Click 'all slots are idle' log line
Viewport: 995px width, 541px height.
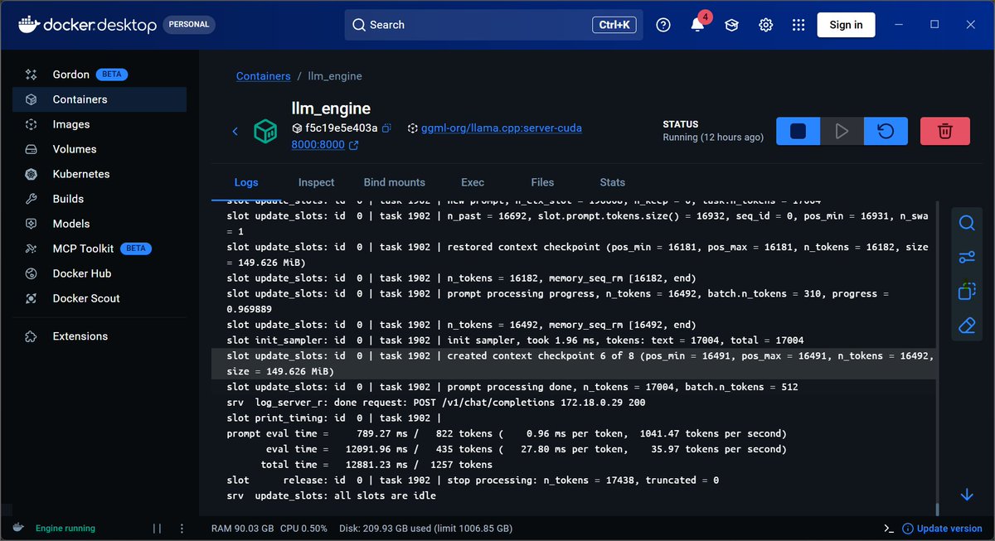point(332,495)
